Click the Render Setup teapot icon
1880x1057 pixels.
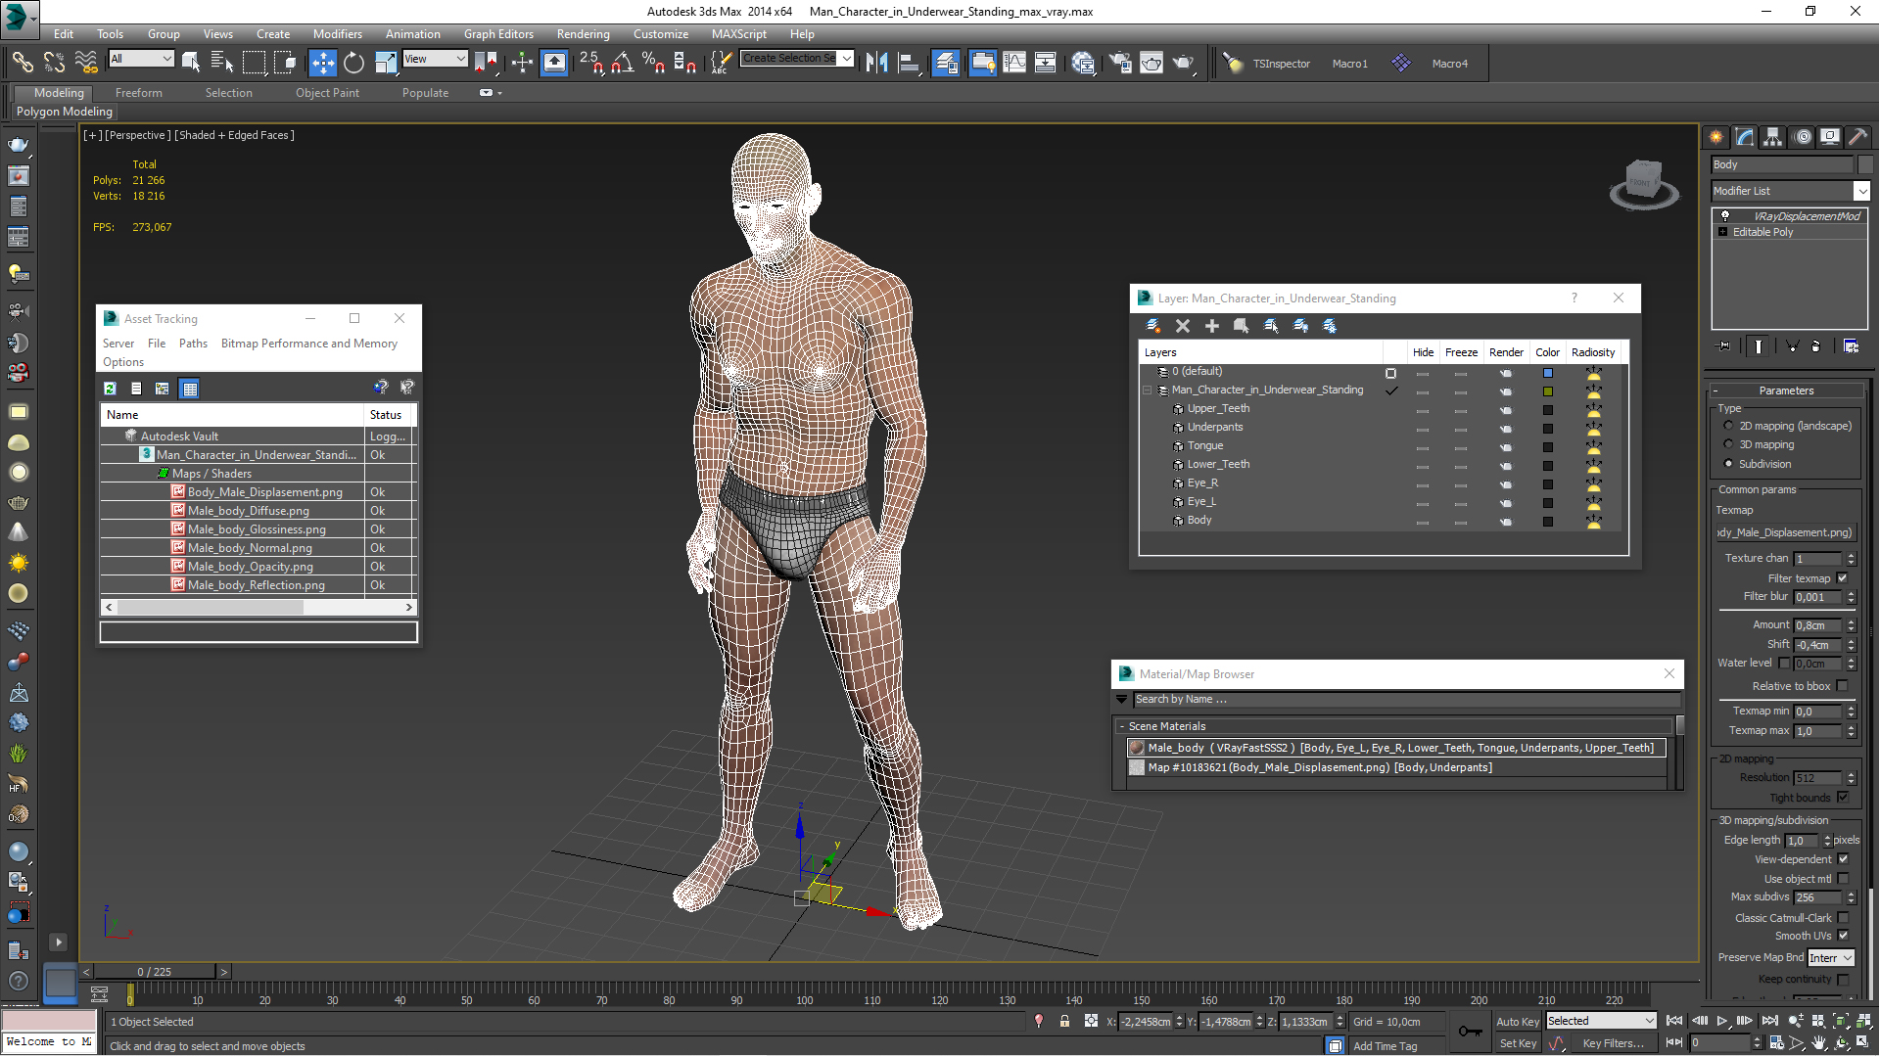pyautogui.click(x=1119, y=63)
